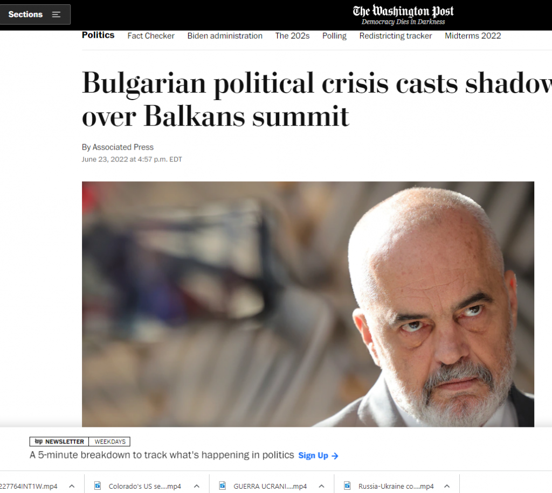Screen dimensions: 552x493
Task: Open the Biden administration tab
Action: (x=225, y=36)
